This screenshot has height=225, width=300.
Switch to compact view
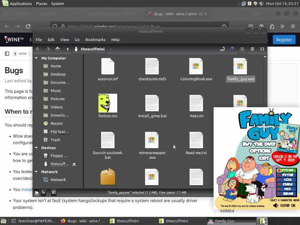pyautogui.click(x=262, y=49)
